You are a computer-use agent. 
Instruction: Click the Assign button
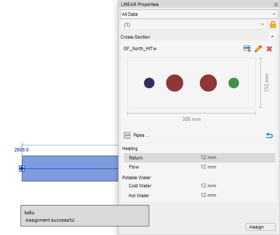coord(261,227)
